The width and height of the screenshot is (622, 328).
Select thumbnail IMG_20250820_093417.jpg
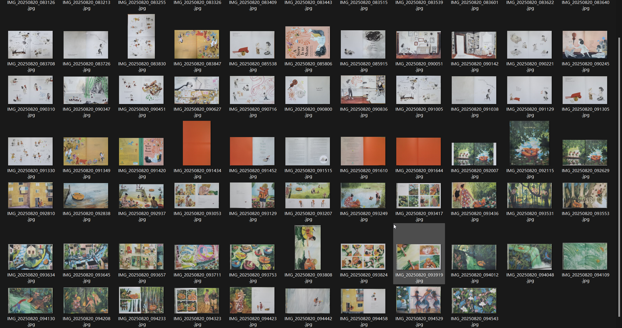pyautogui.click(x=418, y=196)
